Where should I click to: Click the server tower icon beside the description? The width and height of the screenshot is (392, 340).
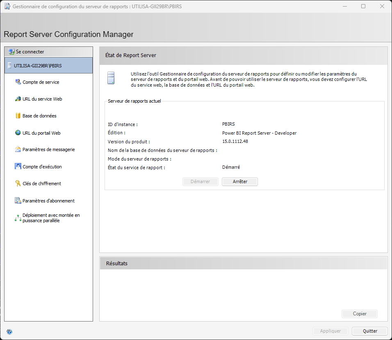[x=111, y=78]
